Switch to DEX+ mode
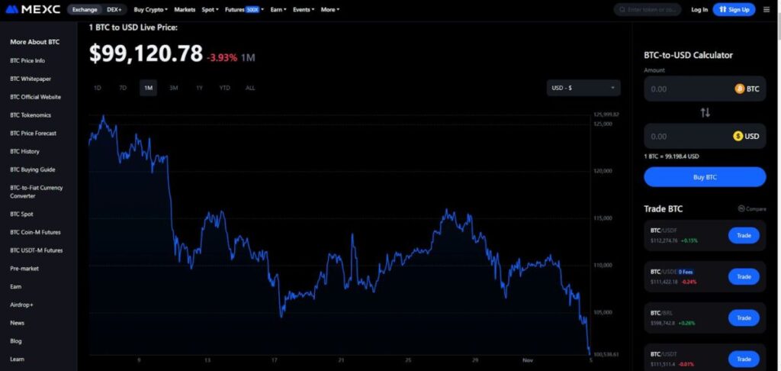781x371 pixels. click(114, 9)
